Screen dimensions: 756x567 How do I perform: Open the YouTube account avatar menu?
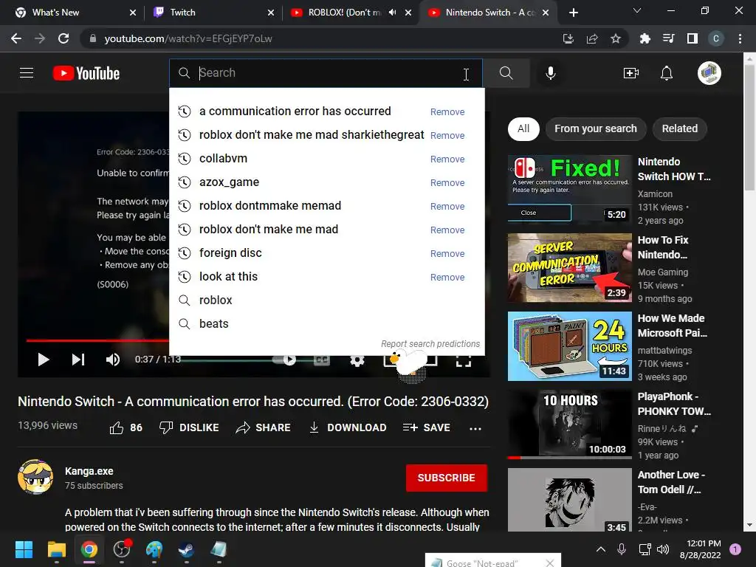tap(709, 73)
